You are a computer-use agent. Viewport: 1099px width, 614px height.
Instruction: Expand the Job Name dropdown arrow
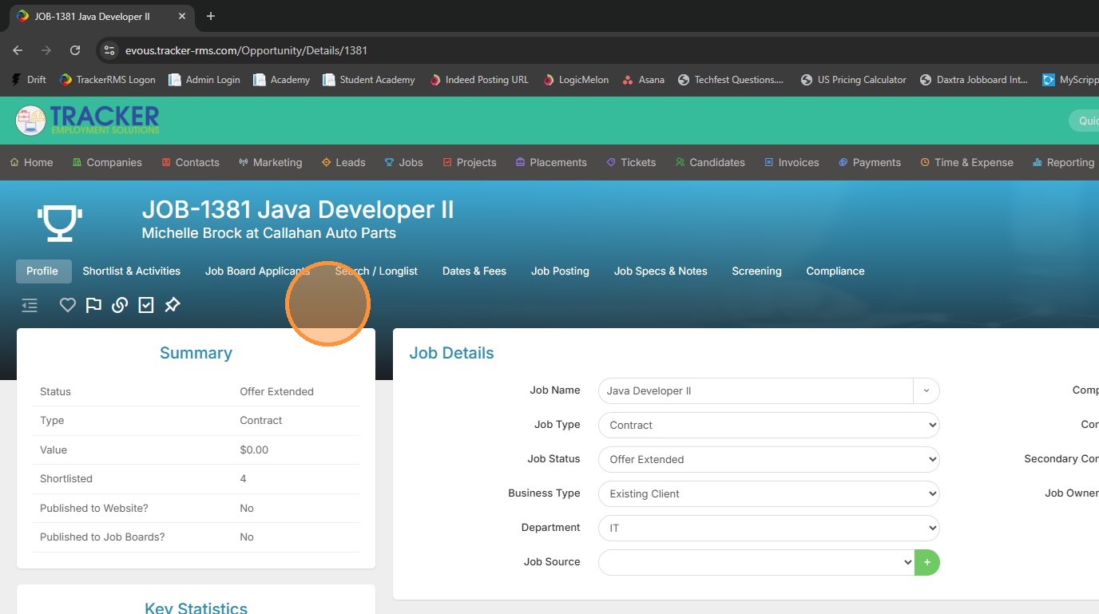926,391
